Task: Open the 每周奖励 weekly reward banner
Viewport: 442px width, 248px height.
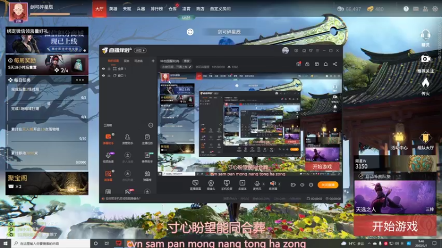Action: pyautogui.click(x=47, y=64)
